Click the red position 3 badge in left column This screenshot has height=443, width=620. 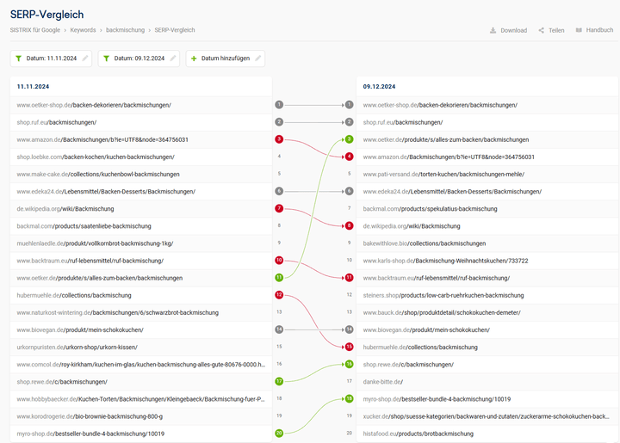point(279,139)
